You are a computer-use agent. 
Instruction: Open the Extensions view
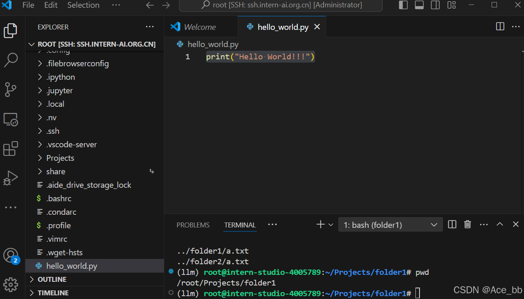pyautogui.click(x=11, y=148)
